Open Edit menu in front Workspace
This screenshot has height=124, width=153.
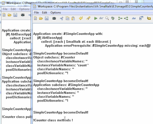click(x=45, y=13)
